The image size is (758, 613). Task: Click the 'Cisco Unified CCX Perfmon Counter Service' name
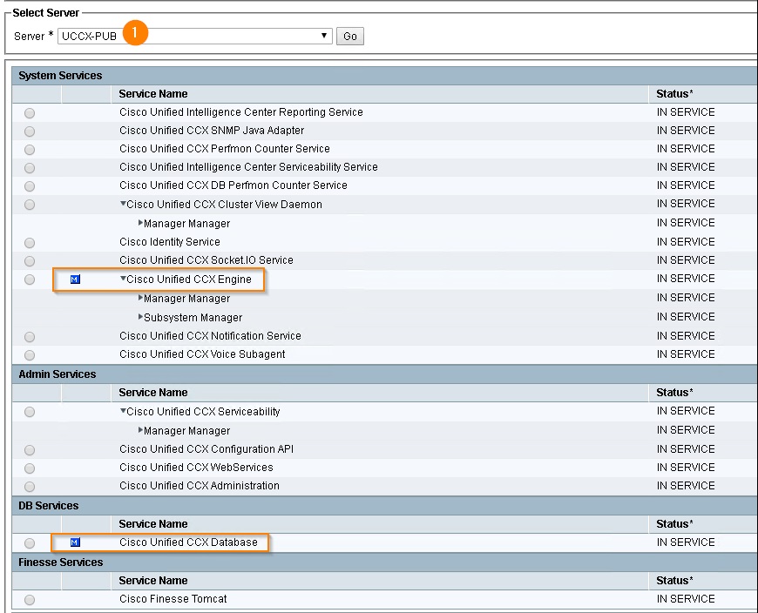(x=225, y=149)
